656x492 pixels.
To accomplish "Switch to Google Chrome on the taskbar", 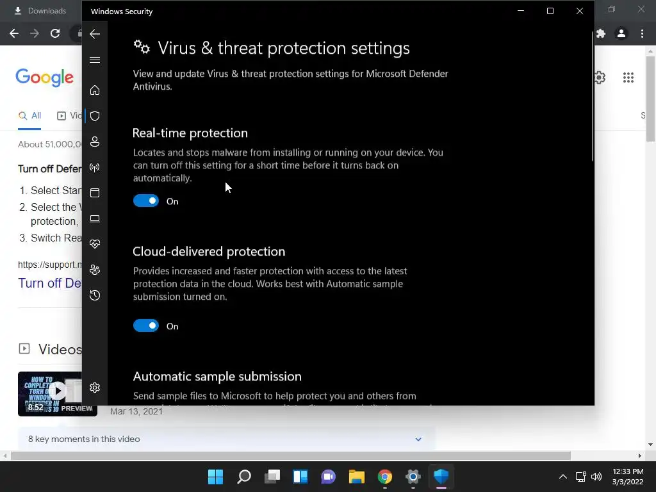I will [x=385, y=477].
